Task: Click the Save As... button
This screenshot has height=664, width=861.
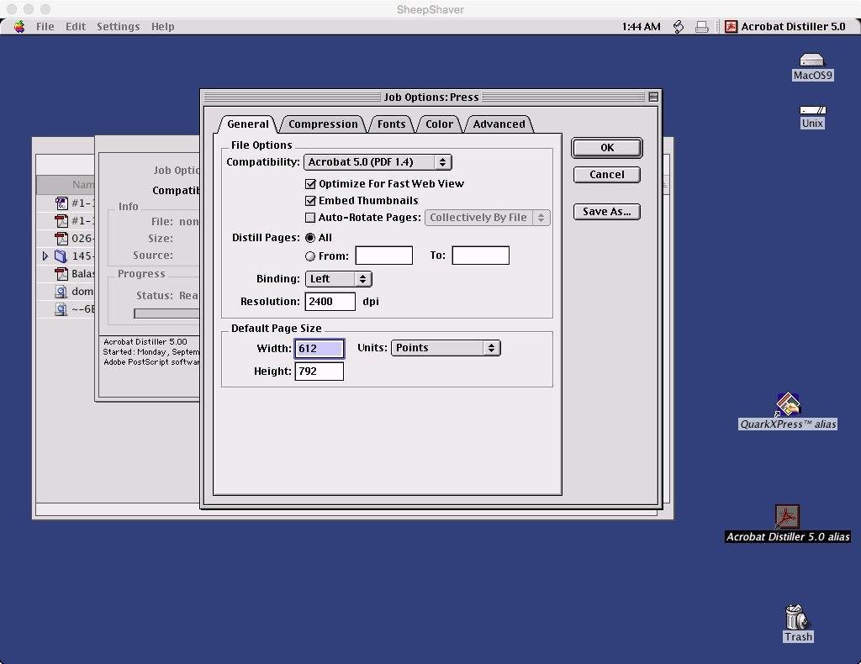Action: pyautogui.click(x=607, y=212)
